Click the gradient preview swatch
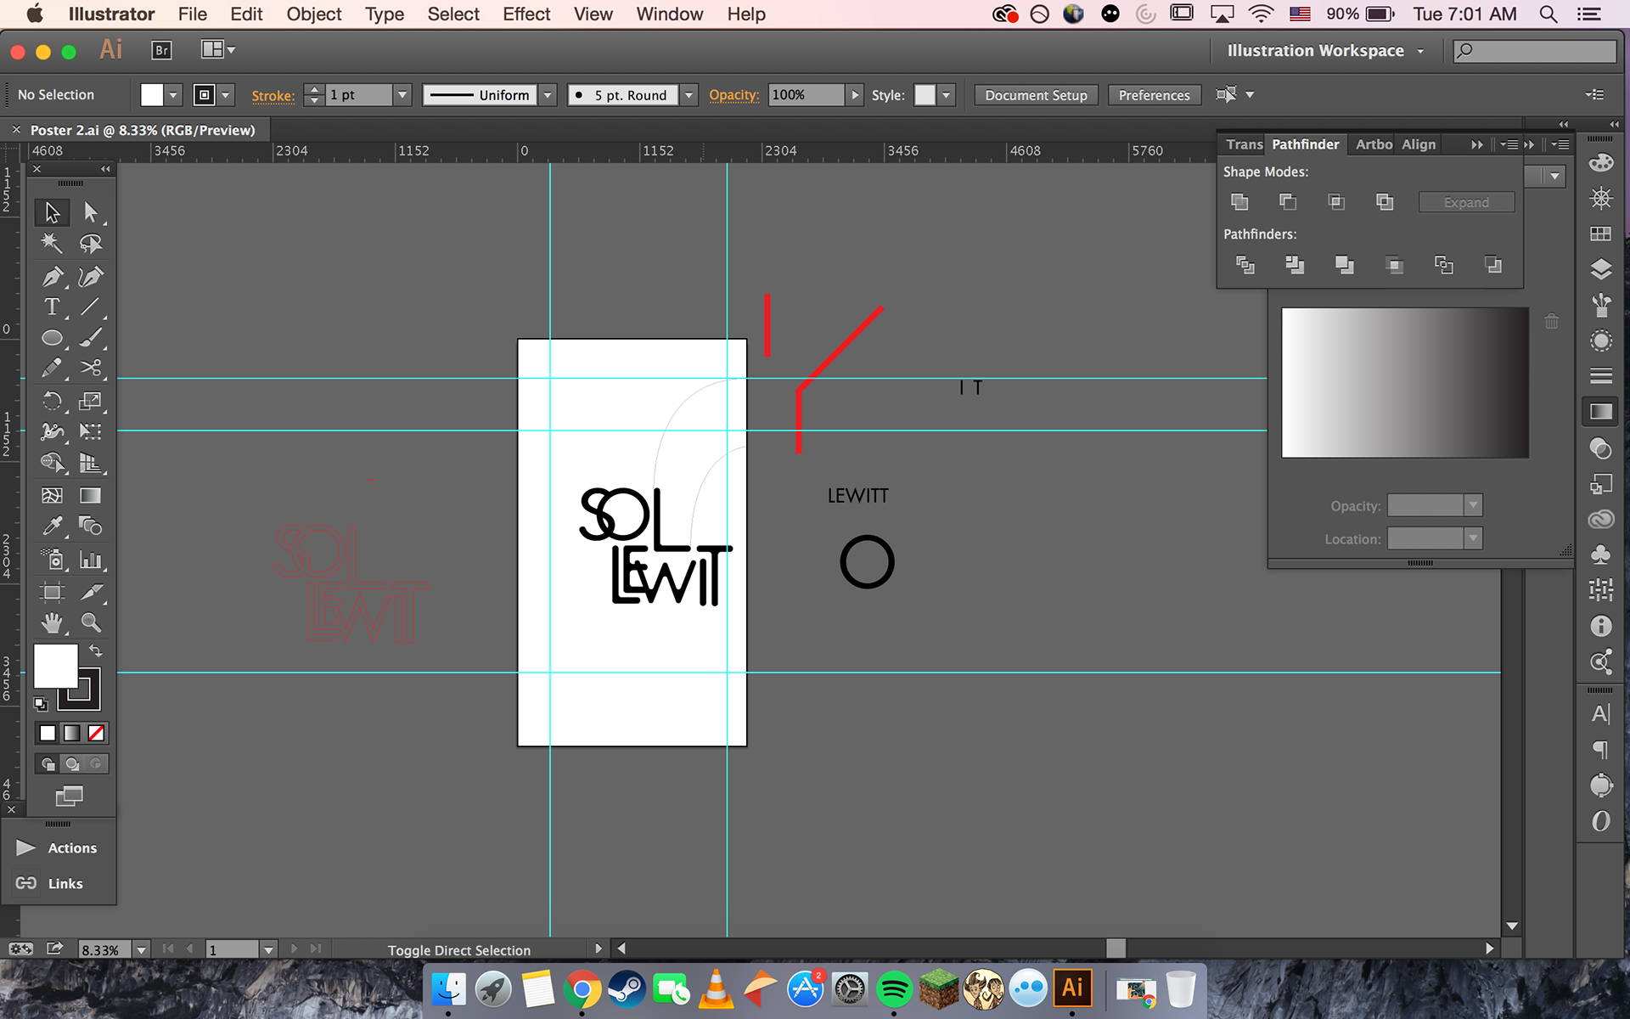1630x1019 pixels. pos(1404,383)
